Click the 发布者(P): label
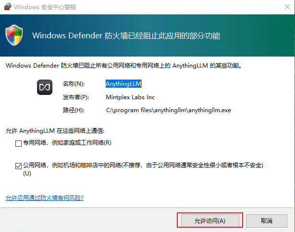Viewport: 295px width, 232px height. pyautogui.click(x=76, y=97)
